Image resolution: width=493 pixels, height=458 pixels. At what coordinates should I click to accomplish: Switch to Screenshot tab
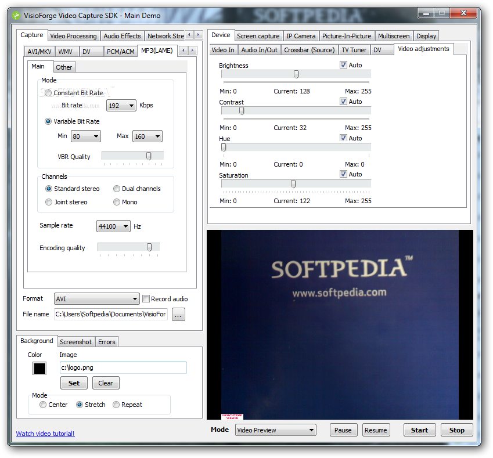75,342
